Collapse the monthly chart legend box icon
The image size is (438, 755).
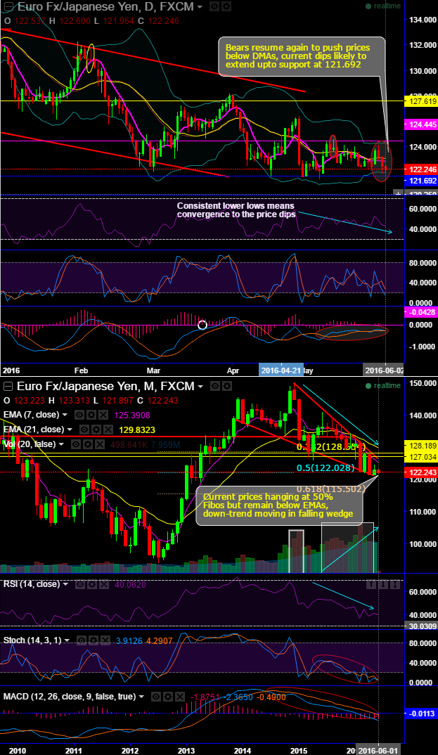pos(7,386)
